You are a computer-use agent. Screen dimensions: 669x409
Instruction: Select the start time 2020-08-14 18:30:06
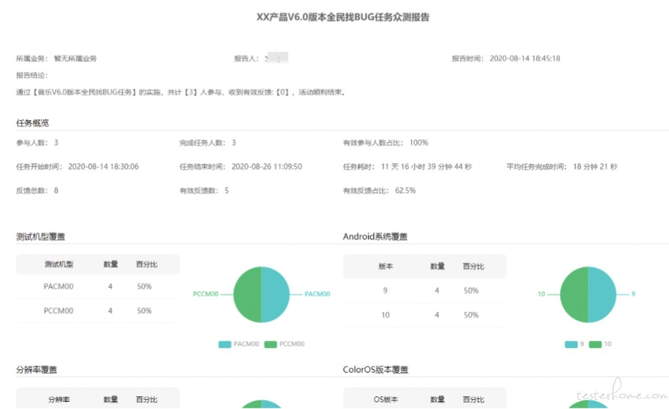pos(104,166)
